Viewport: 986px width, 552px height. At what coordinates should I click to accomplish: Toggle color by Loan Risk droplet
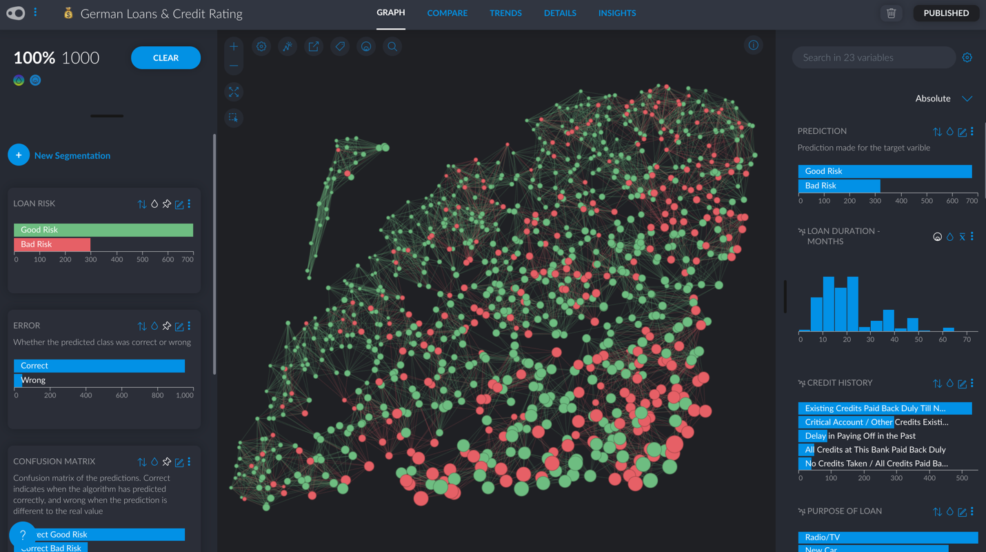[154, 204]
